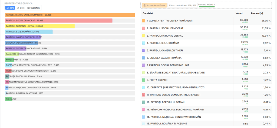Click the bar chart icon in Bara
The width and height of the screenshot is (277, 128).
(x=7, y=8)
